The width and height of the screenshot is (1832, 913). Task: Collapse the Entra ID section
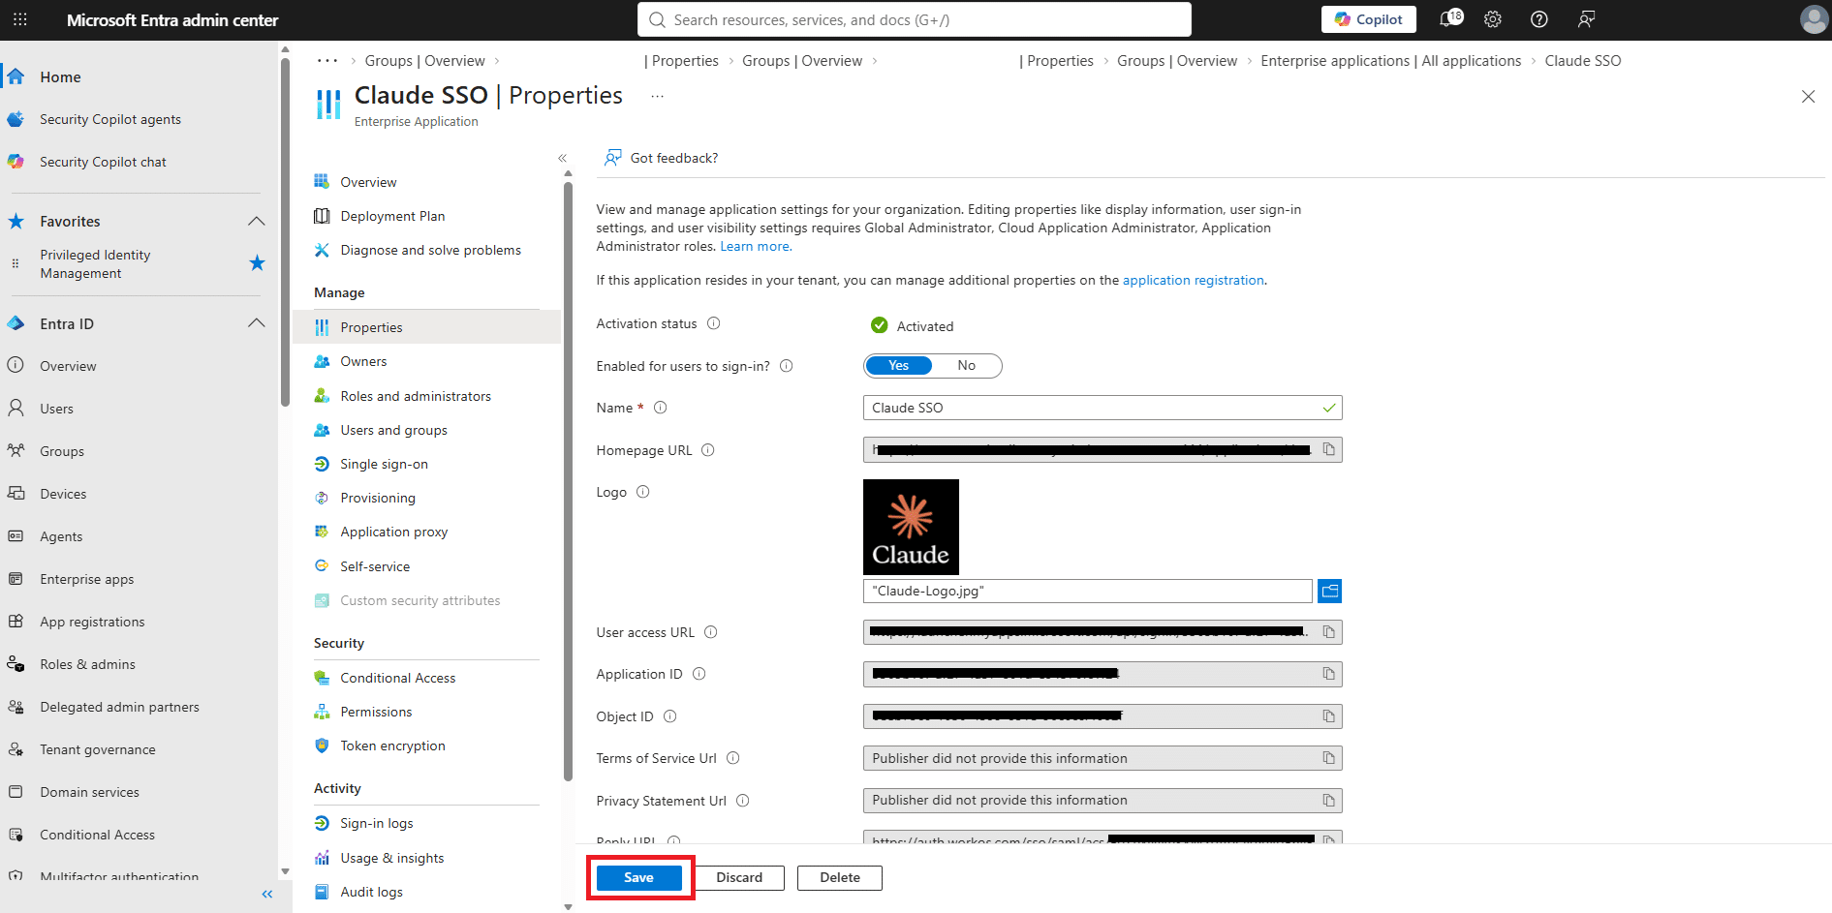257,323
